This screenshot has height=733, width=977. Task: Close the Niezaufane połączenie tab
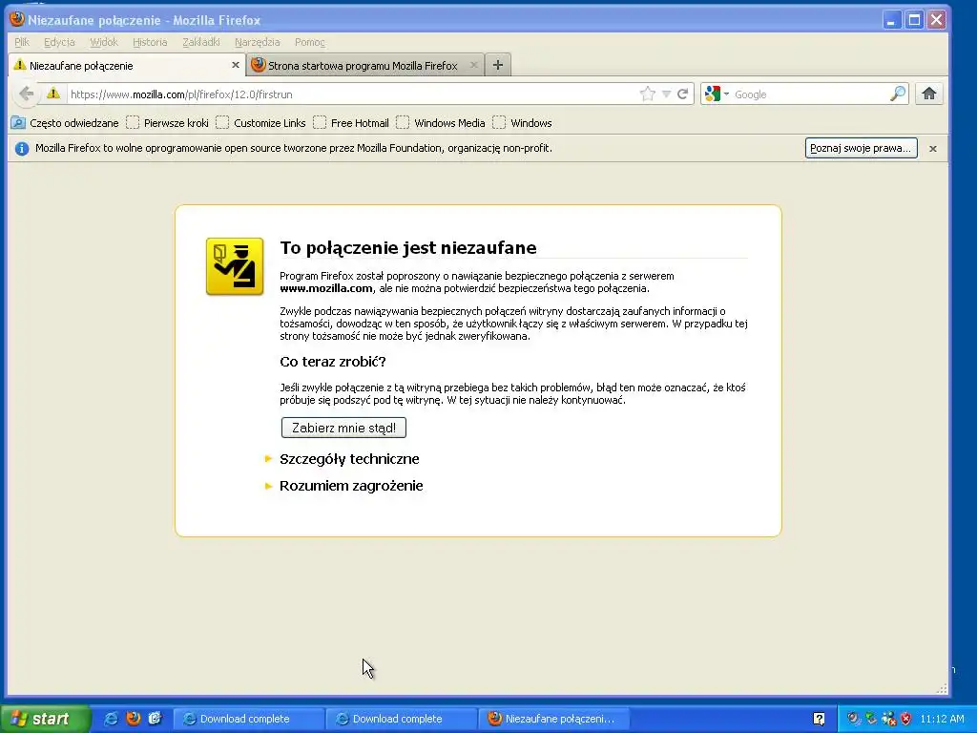236,65
